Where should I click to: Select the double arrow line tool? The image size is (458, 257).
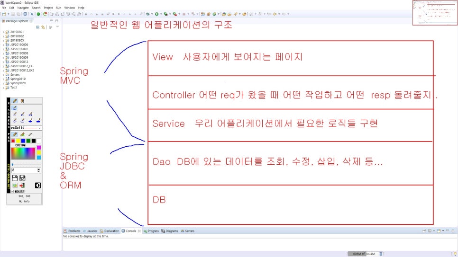[30, 114]
